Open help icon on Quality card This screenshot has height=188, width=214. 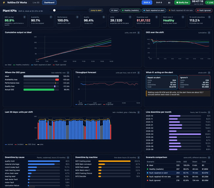(104, 17)
